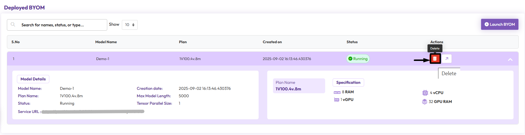Click the GPU RAM layers icon
The width and height of the screenshot is (525, 135).
(x=425, y=102)
